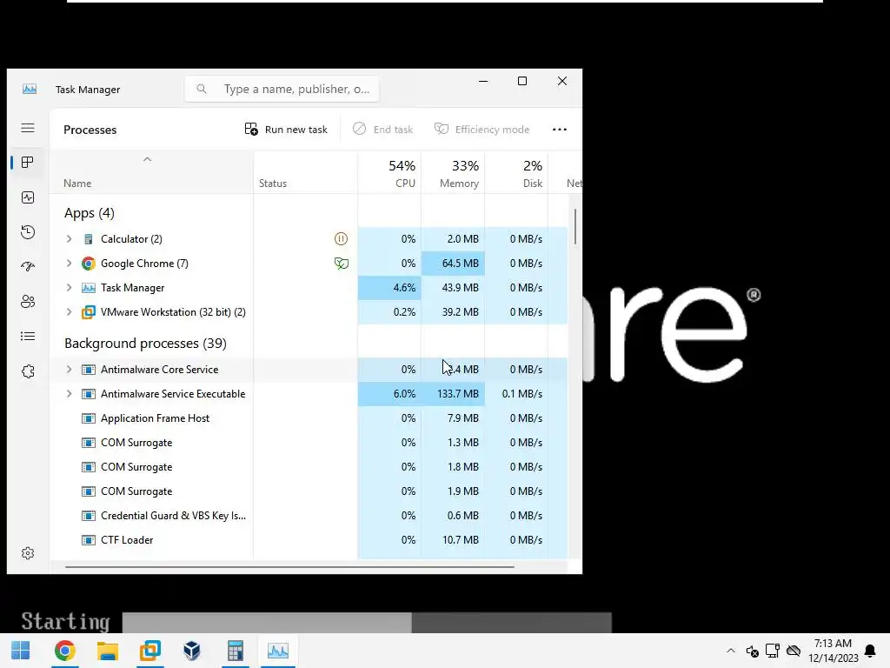Viewport: 890px width, 668px height.
Task: Expand the Google Chrome (7) process group
Action: tap(69, 264)
